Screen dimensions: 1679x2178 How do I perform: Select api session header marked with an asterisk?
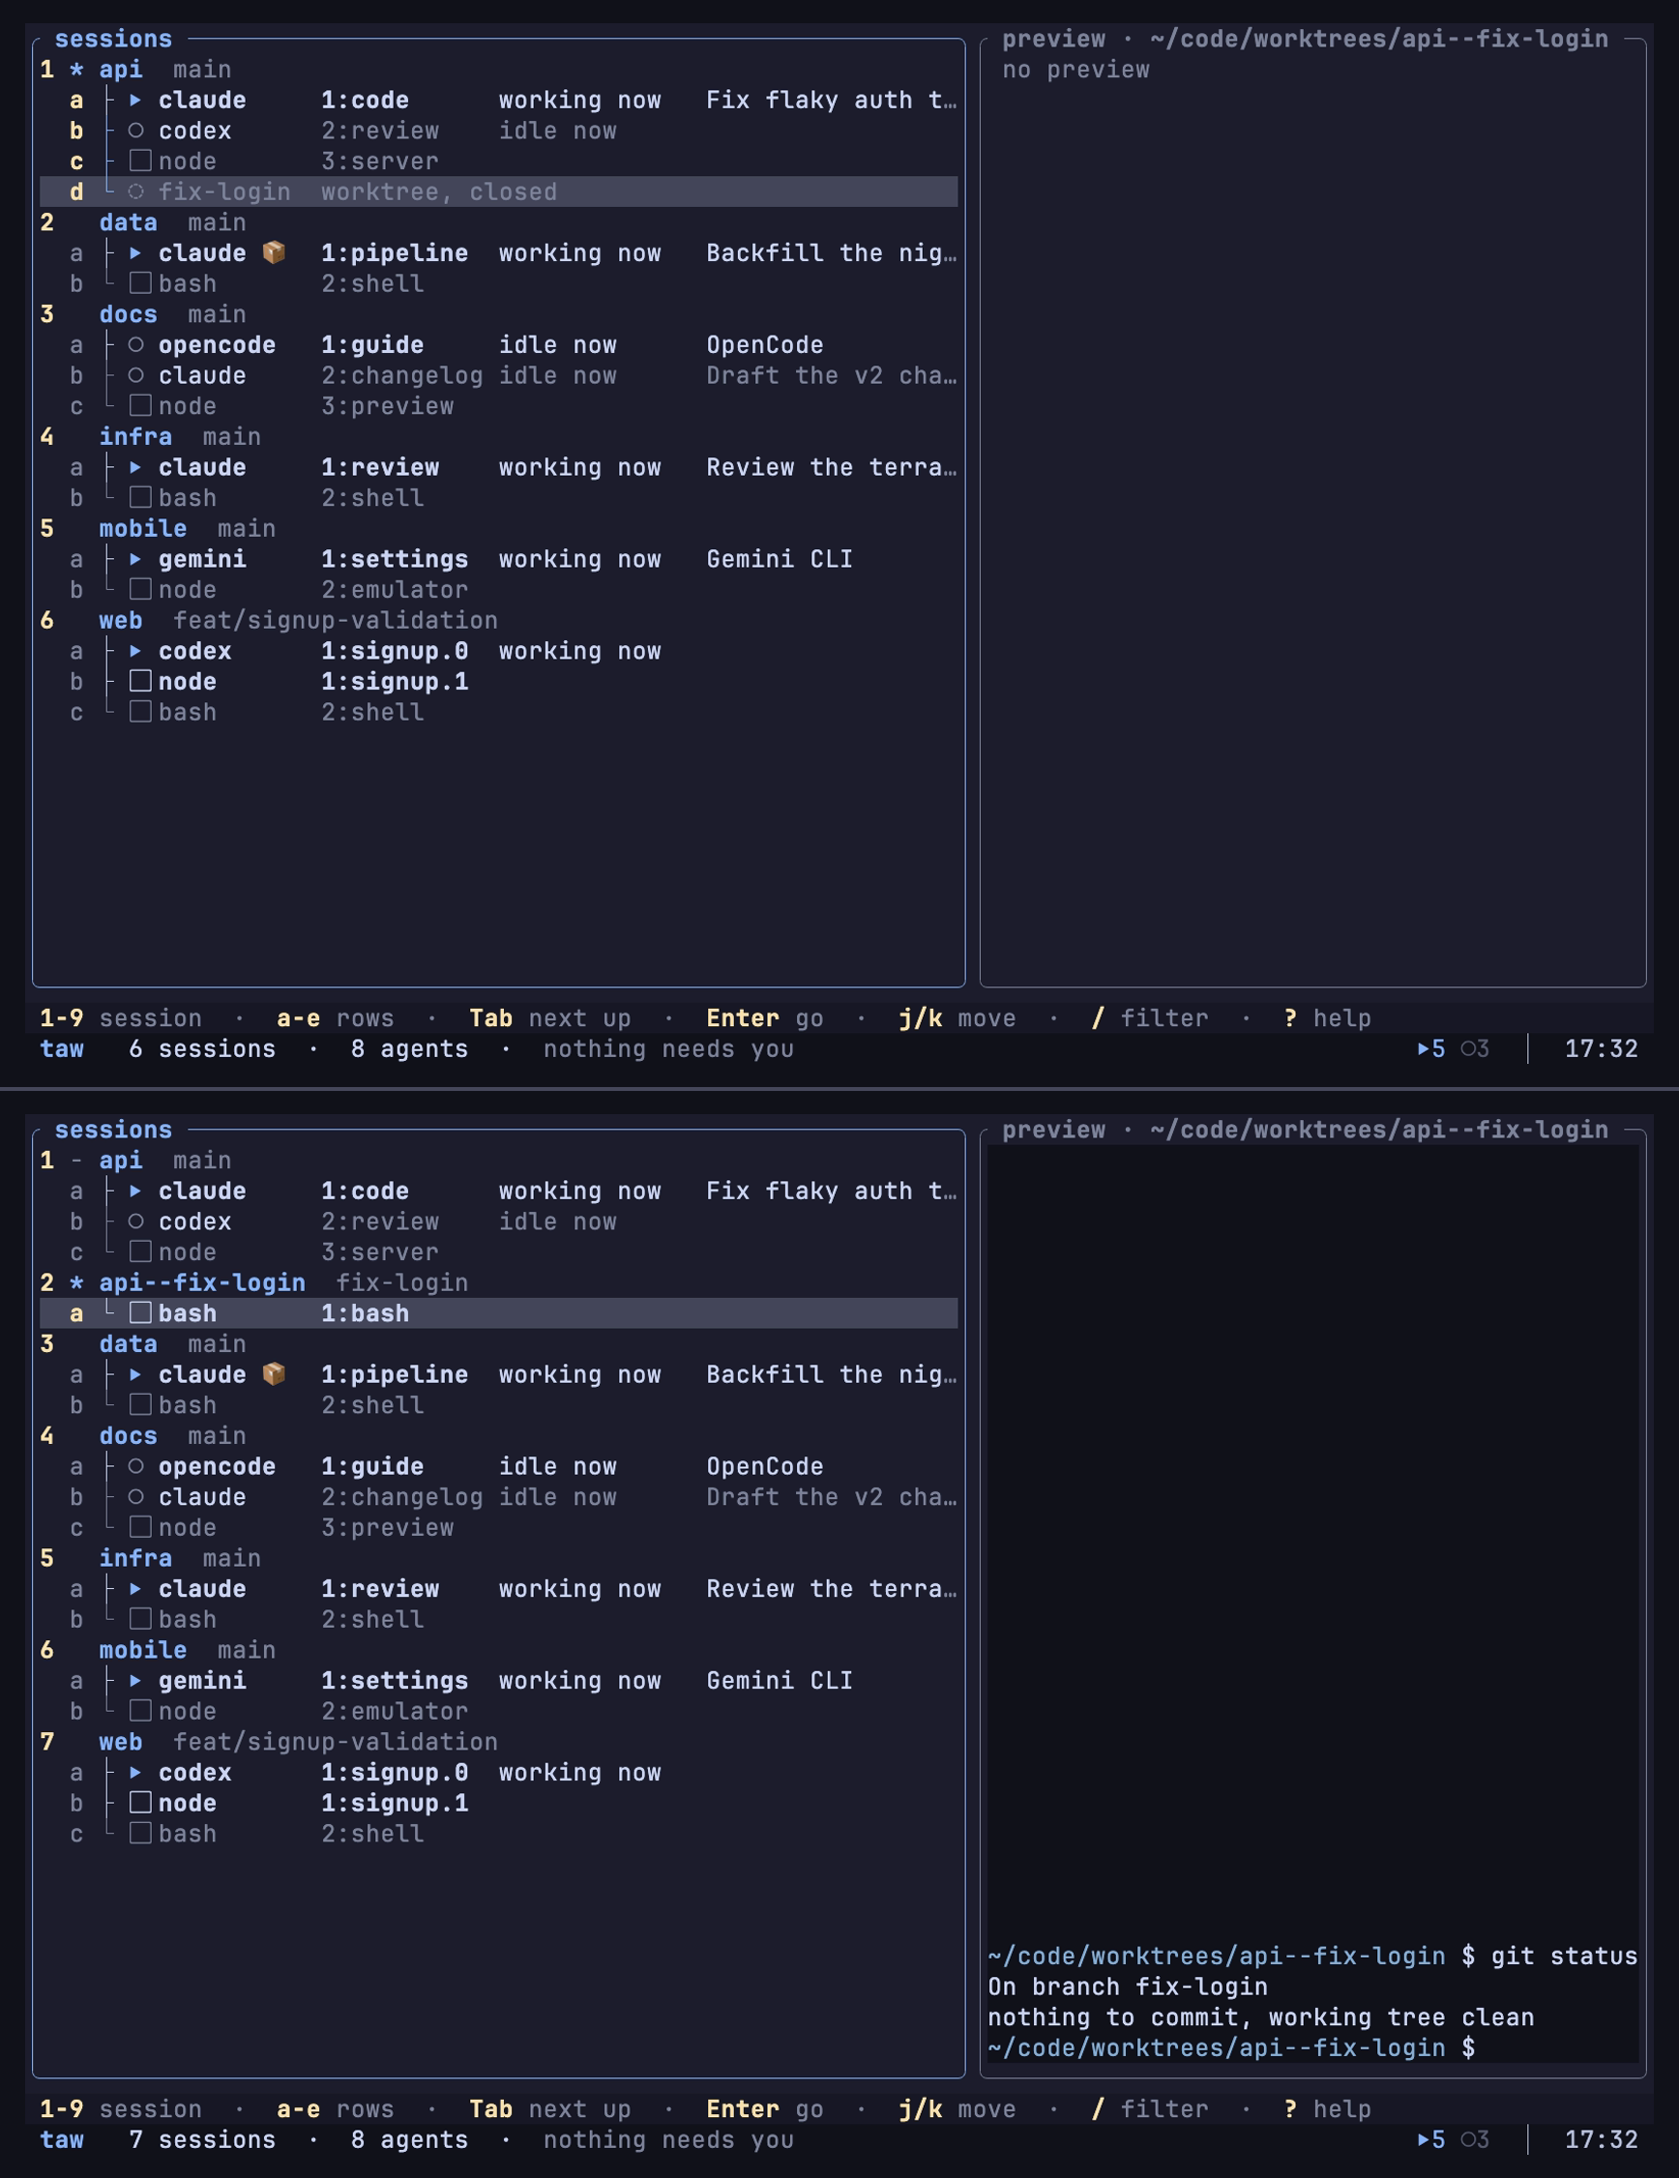[x=498, y=70]
